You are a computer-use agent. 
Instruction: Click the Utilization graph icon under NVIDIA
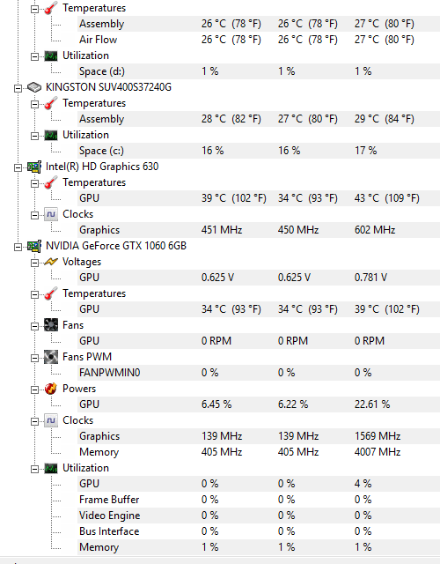coord(51,468)
